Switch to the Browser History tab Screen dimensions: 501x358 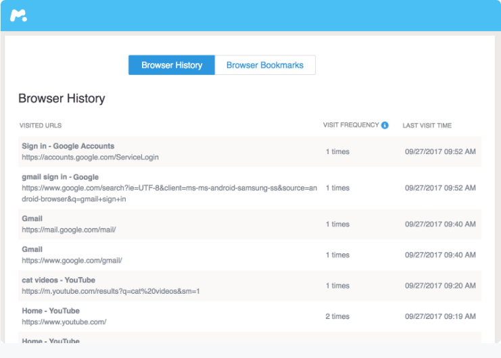tap(172, 66)
